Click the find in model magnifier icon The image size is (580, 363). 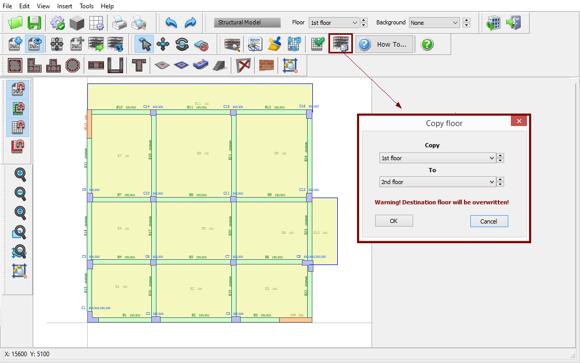pos(232,44)
